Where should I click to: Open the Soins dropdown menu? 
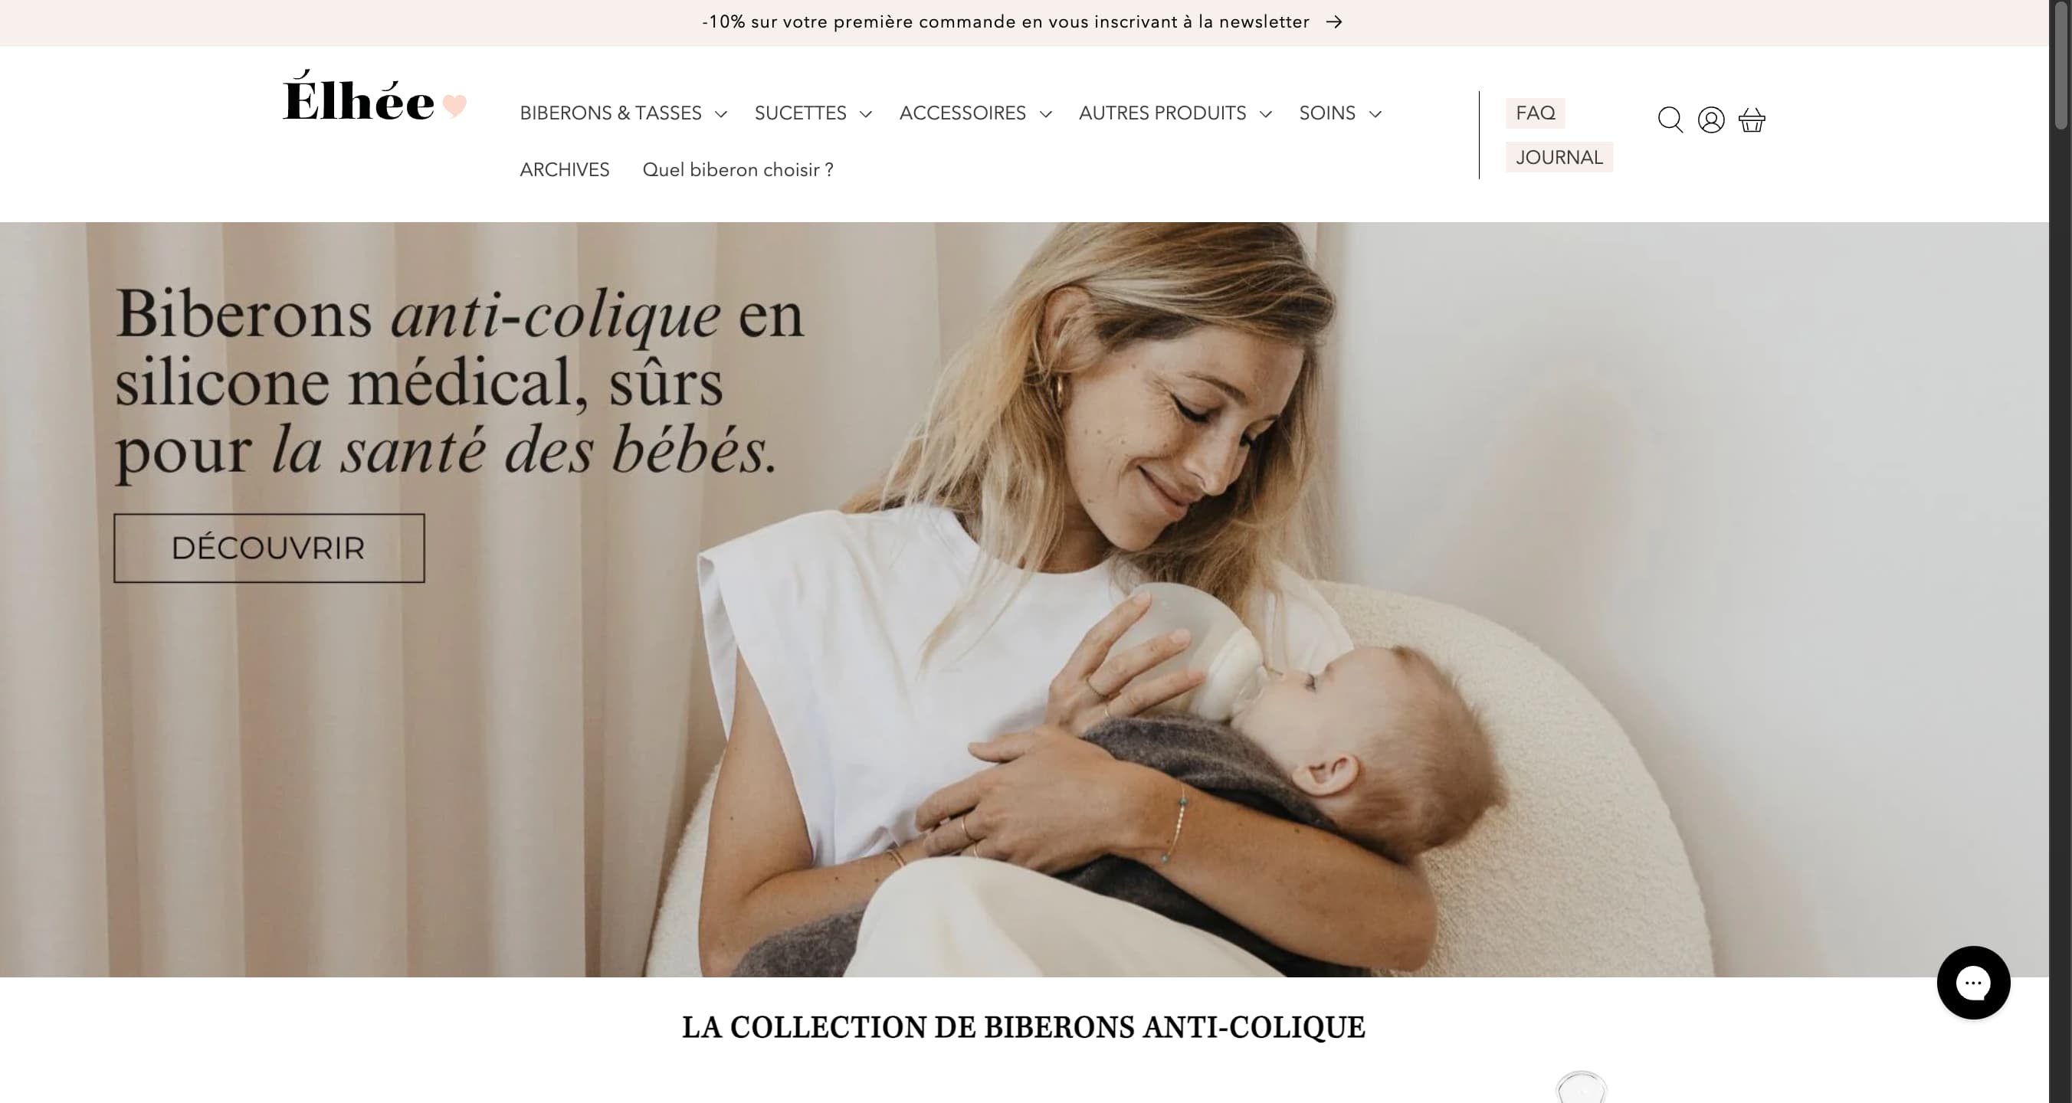1341,113
